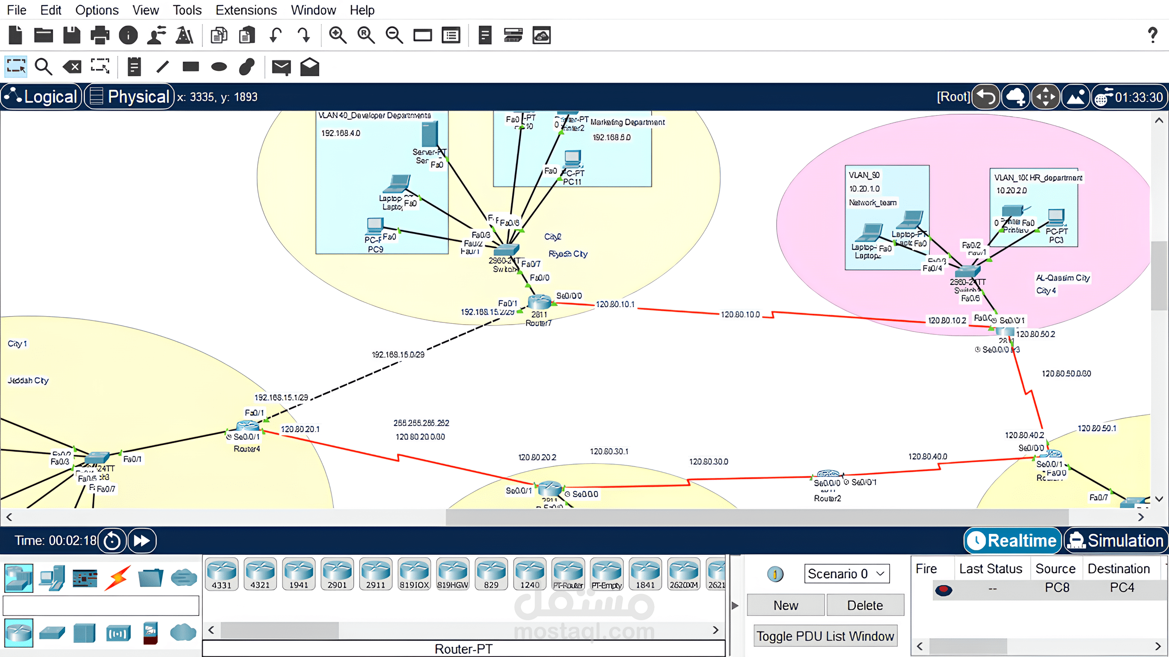Redo the last action

click(304, 35)
